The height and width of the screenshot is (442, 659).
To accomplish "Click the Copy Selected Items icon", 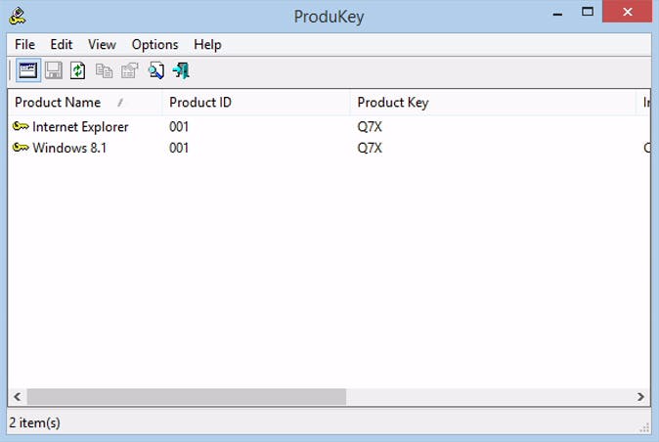I will click(x=104, y=70).
